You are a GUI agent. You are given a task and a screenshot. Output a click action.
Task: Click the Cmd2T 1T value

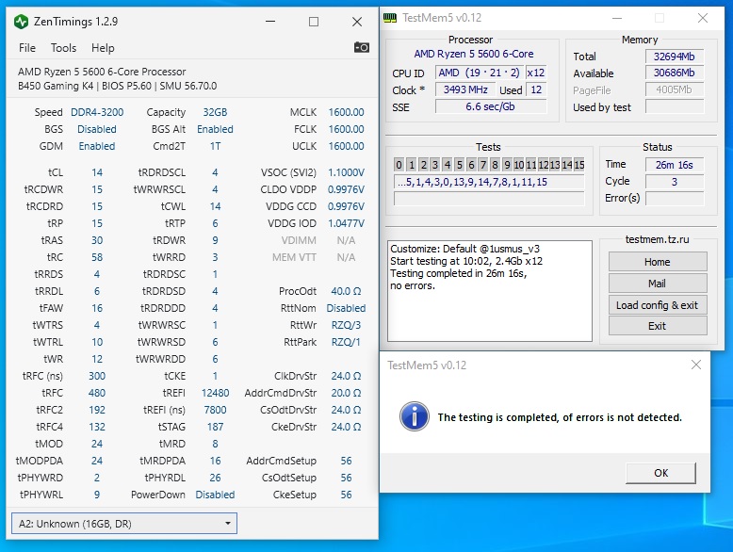(215, 146)
